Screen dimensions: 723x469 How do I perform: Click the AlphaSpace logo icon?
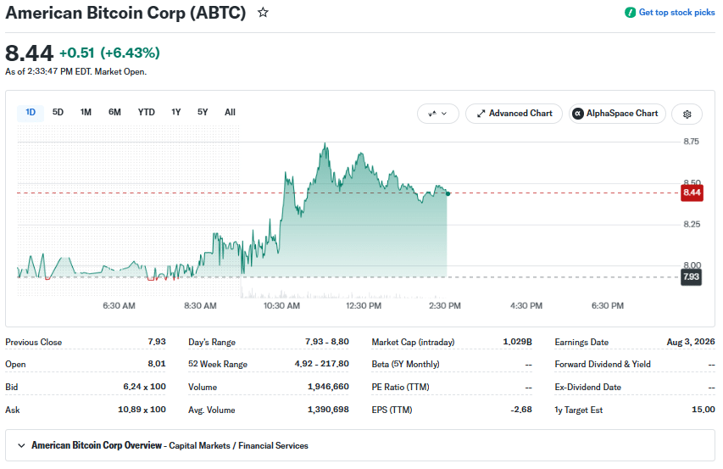[x=578, y=114]
